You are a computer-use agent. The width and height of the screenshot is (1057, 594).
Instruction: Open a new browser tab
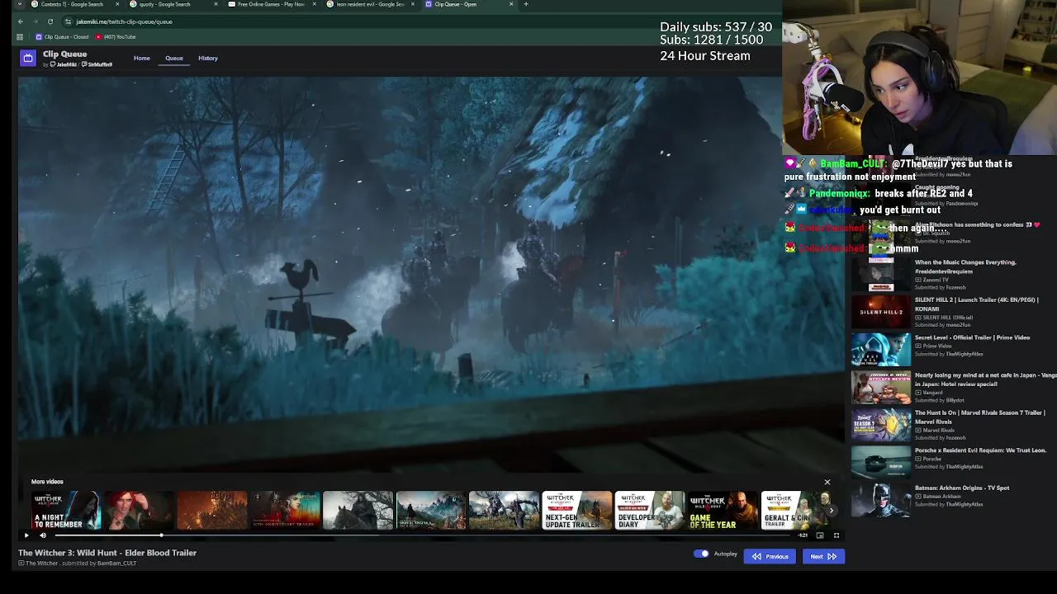526,4
